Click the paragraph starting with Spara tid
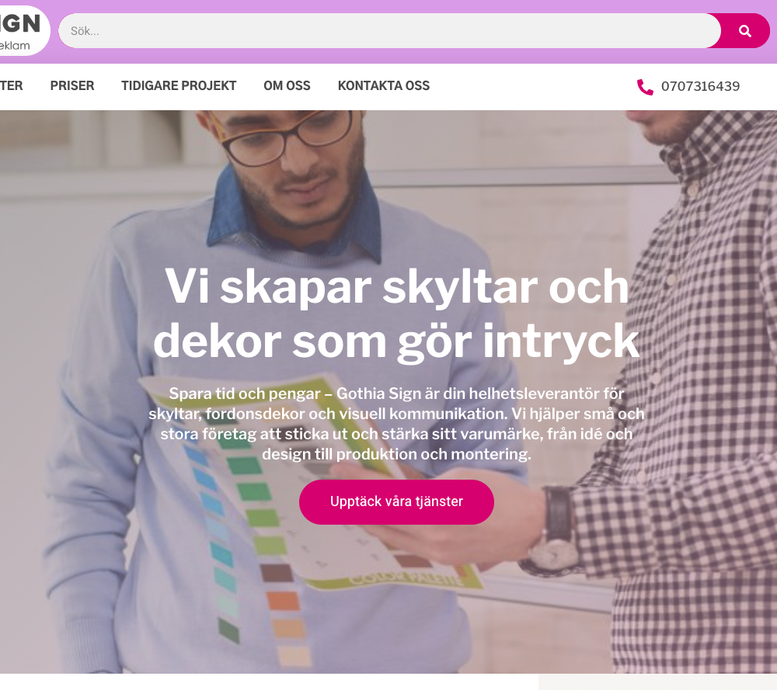 pyautogui.click(x=396, y=424)
